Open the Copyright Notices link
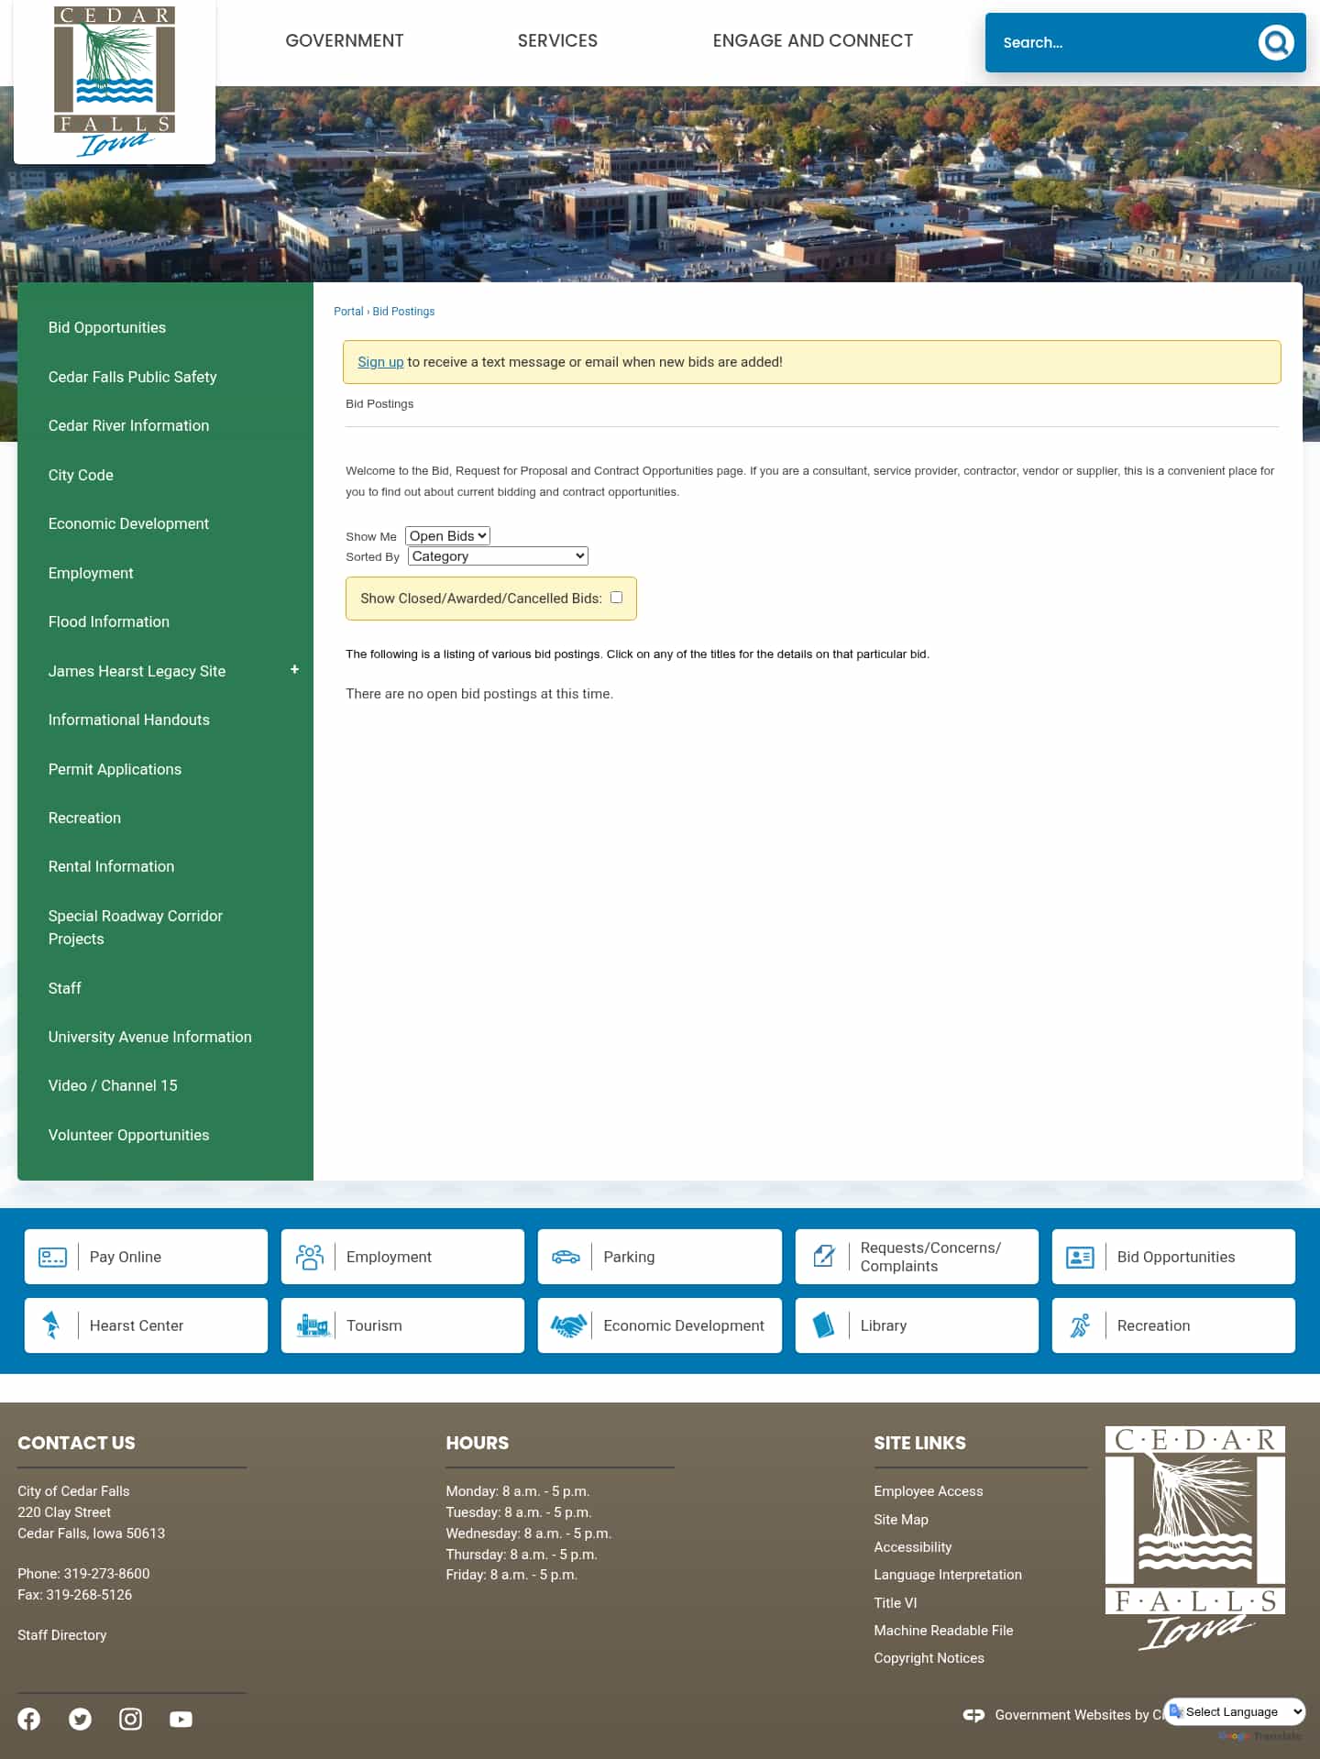This screenshot has width=1320, height=1759. 929,1658
